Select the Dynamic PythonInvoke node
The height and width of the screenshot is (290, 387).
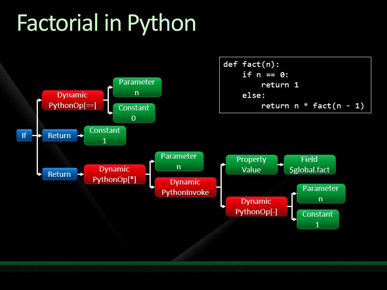pyautogui.click(x=185, y=187)
